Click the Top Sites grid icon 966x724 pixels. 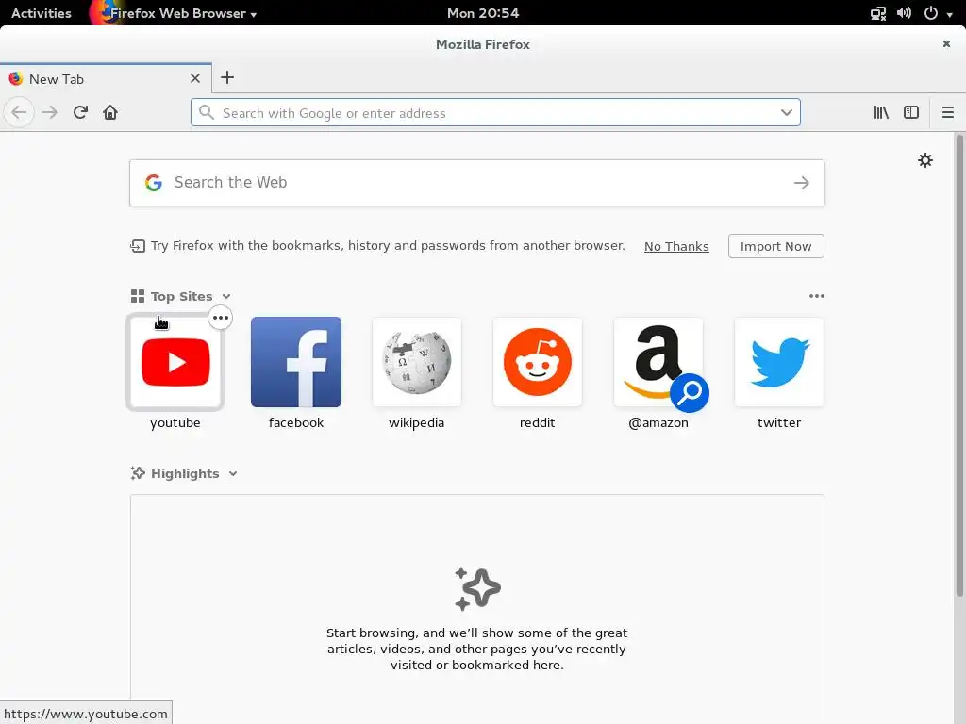click(138, 297)
